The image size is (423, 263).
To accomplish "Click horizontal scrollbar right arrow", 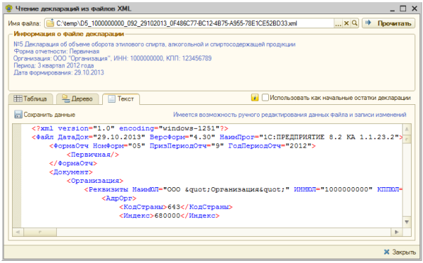I will click(397, 232).
